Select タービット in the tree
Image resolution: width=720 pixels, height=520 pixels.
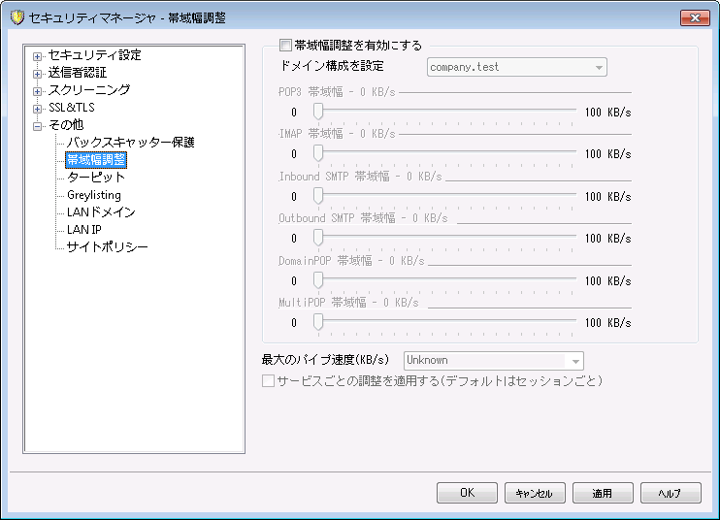tap(95, 178)
